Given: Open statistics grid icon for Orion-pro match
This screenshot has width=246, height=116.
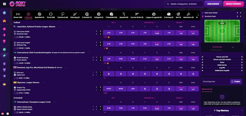Looking at the screenshot, I should pyautogui.click(x=17, y=78).
